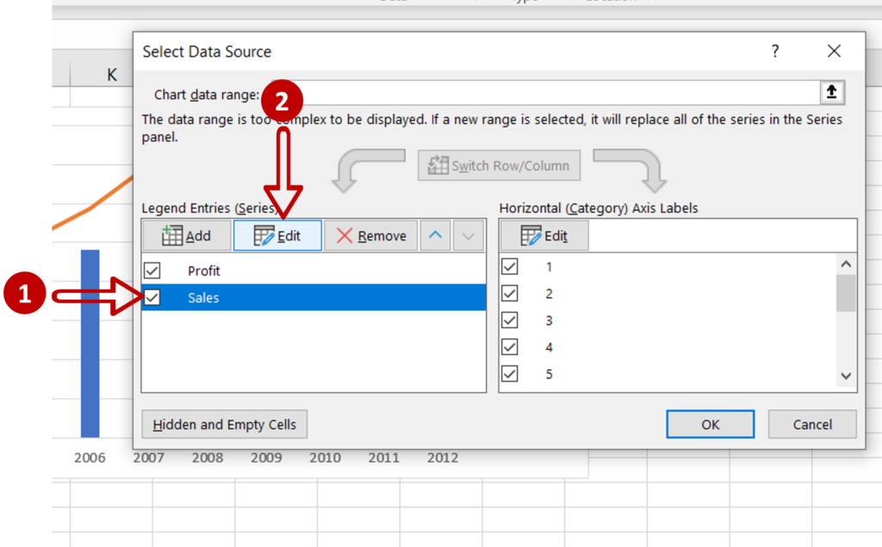Open Hidden and Empty Cells settings

point(224,424)
